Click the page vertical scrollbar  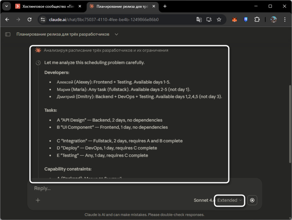click(290, 124)
